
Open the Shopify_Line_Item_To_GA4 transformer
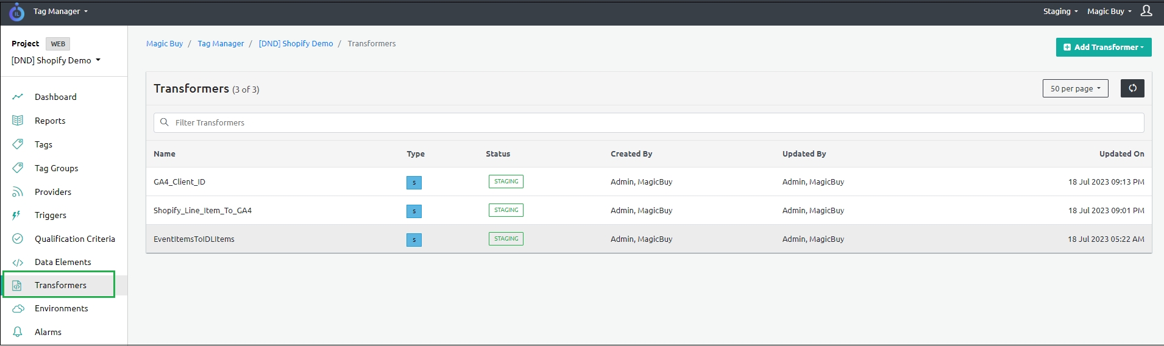point(202,210)
